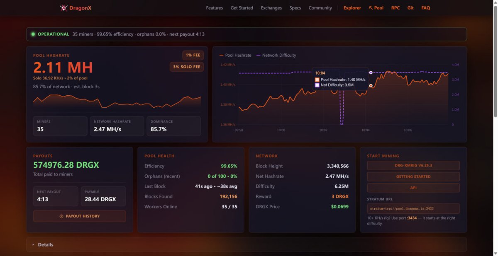Click the Next Payout card
Image resolution: width=498 pixels, height=256 pixels.
pos(56,196)
